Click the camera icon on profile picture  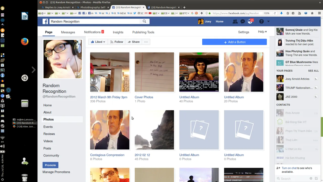point(77,74)
